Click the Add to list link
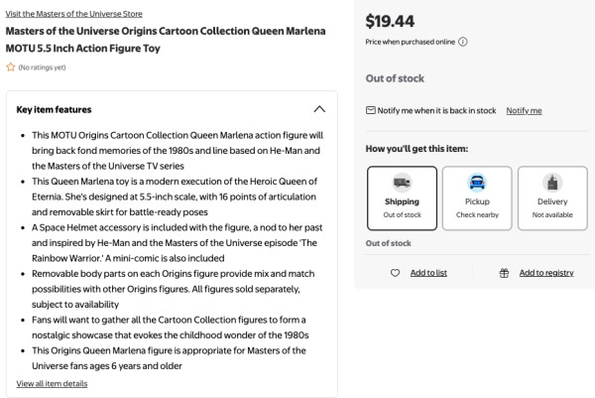This screenshot has height=398, width=595. [x=428, y=273]
